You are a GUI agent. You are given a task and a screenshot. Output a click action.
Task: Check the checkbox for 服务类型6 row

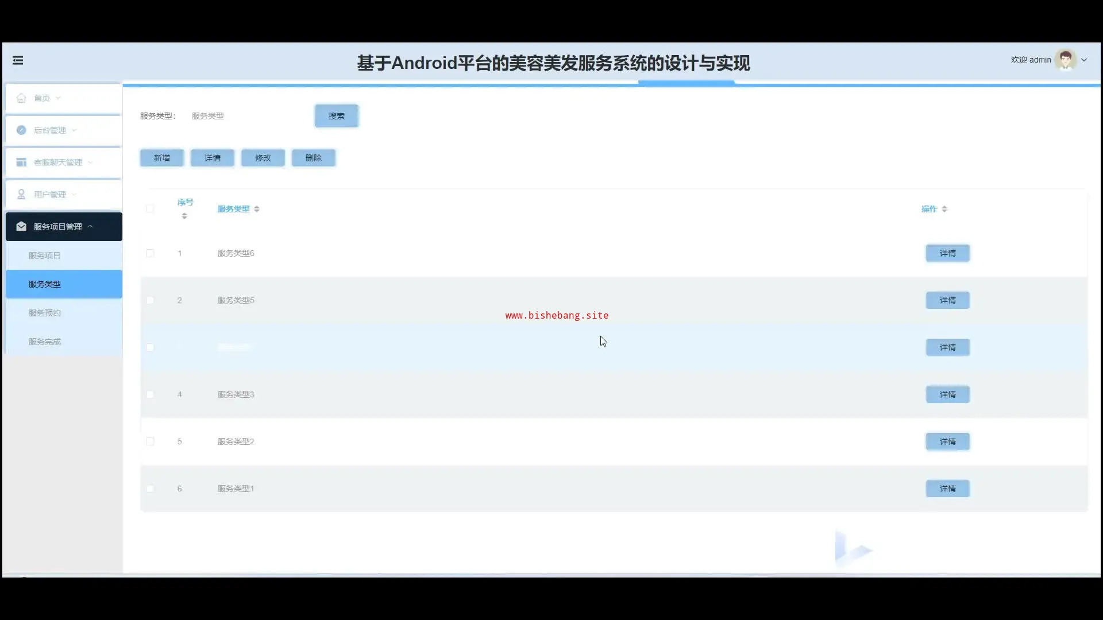click(x=150, y=253)
